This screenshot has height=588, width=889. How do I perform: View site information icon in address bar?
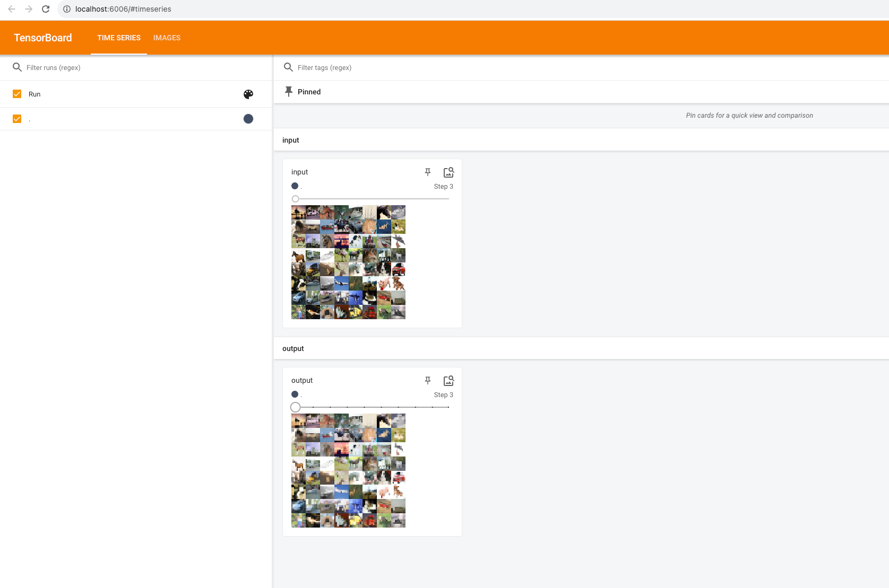pyautogui.click(x=67, y=9)
